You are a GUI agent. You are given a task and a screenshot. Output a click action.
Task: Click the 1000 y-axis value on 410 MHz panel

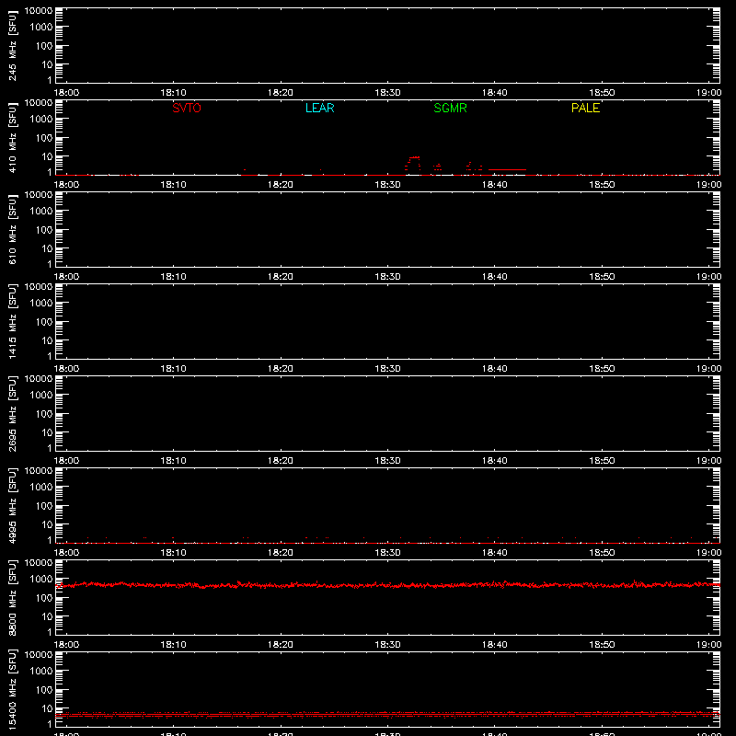pyautogui.click(x=41, y=119)
